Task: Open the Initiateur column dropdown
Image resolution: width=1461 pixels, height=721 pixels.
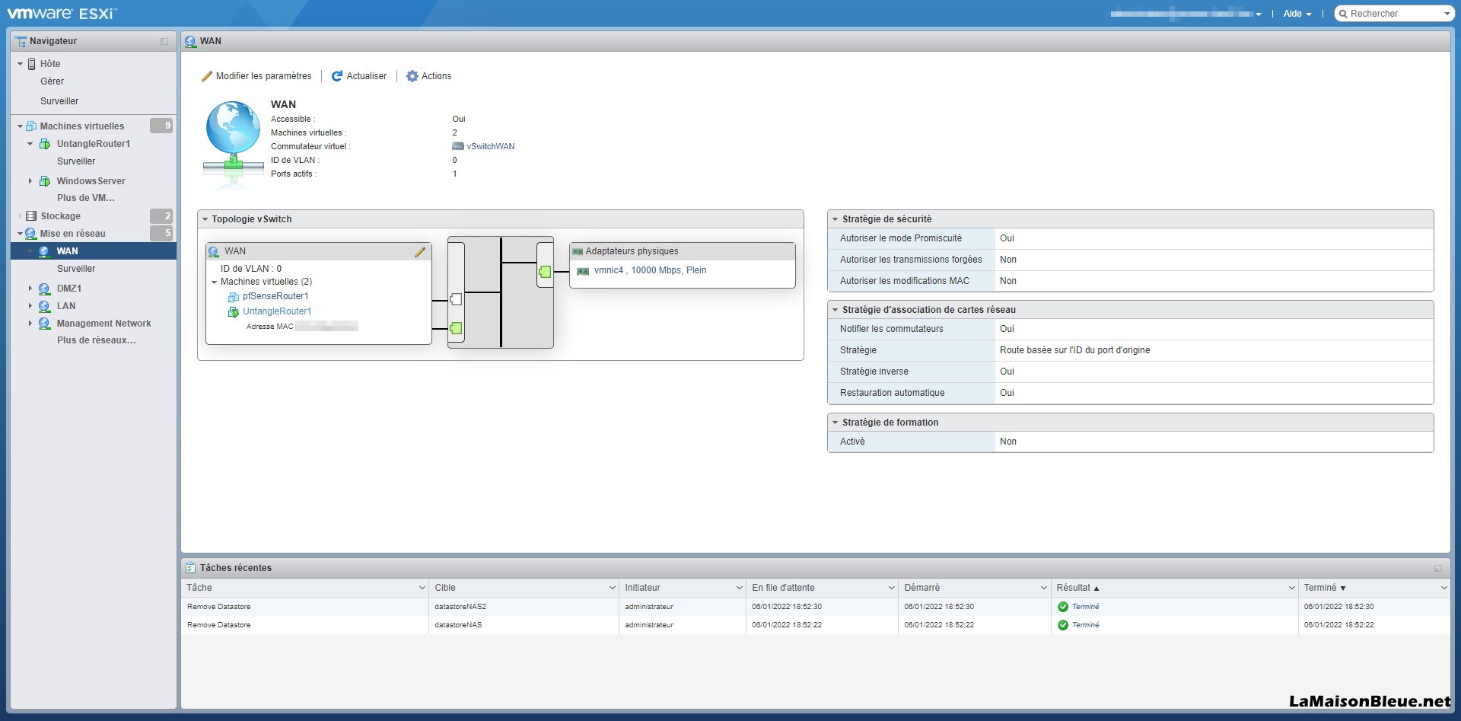Action: click(x=739, y=588)
